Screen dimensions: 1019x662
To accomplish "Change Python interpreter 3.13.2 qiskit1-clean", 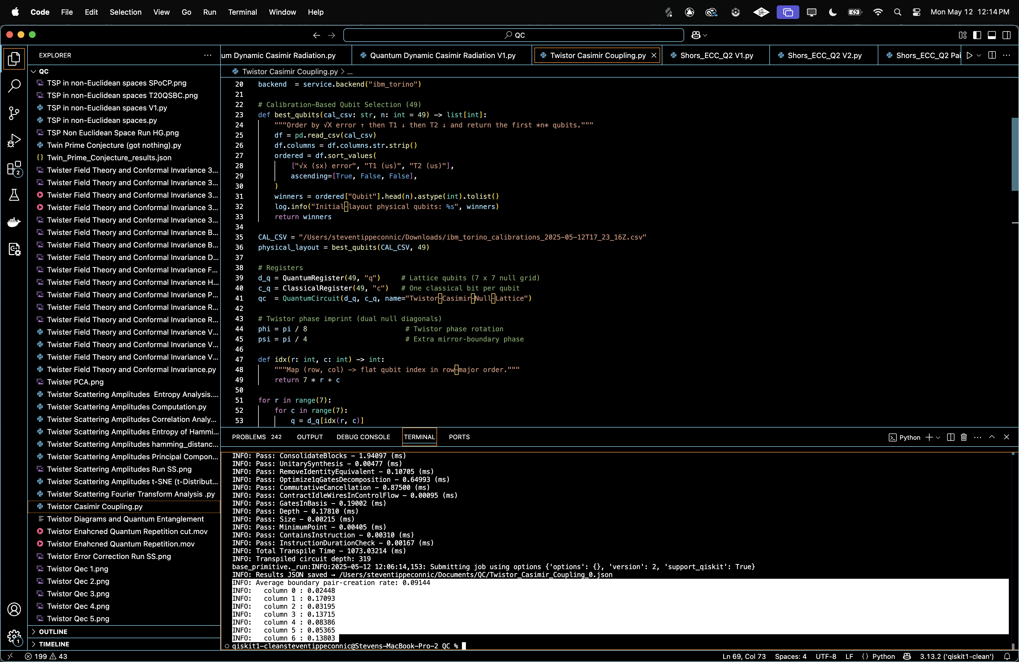I will [956, 656].
